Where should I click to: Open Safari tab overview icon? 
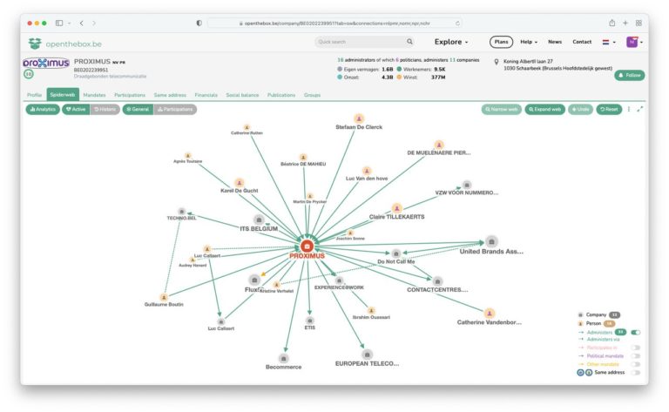click(x=639, y=23)
